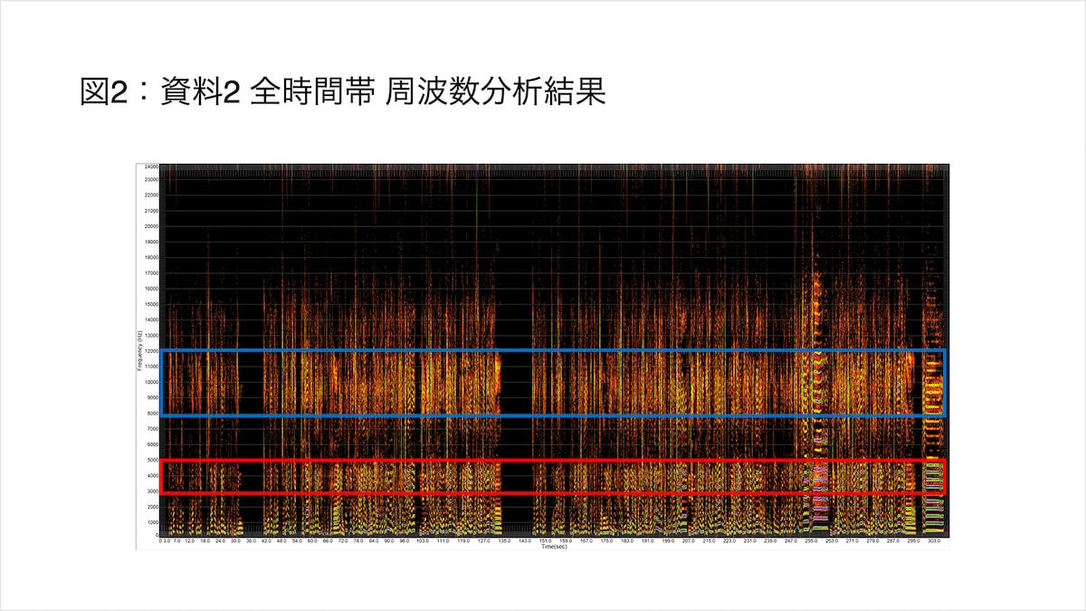Click the slide title '図2：資料2 全時間帯 周波数分析結果'
This screenshot has width=1086, height=611.
[342, 91]
